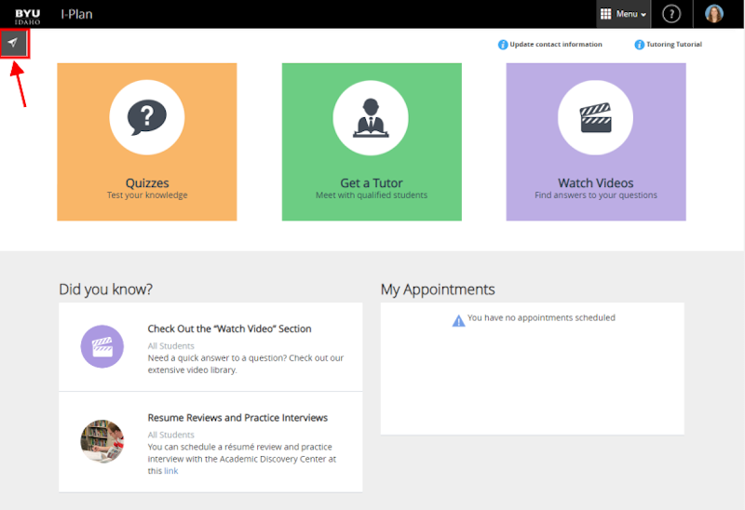Click the info icon beside Update contact information

[503, 45]
